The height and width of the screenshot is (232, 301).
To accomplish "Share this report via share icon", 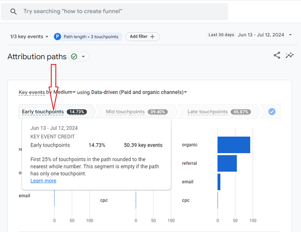I will [277, 55].
